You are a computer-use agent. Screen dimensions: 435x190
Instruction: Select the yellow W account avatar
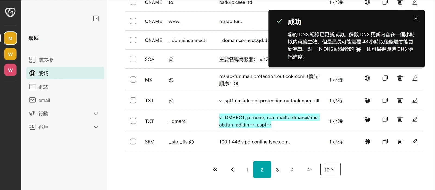10,54
